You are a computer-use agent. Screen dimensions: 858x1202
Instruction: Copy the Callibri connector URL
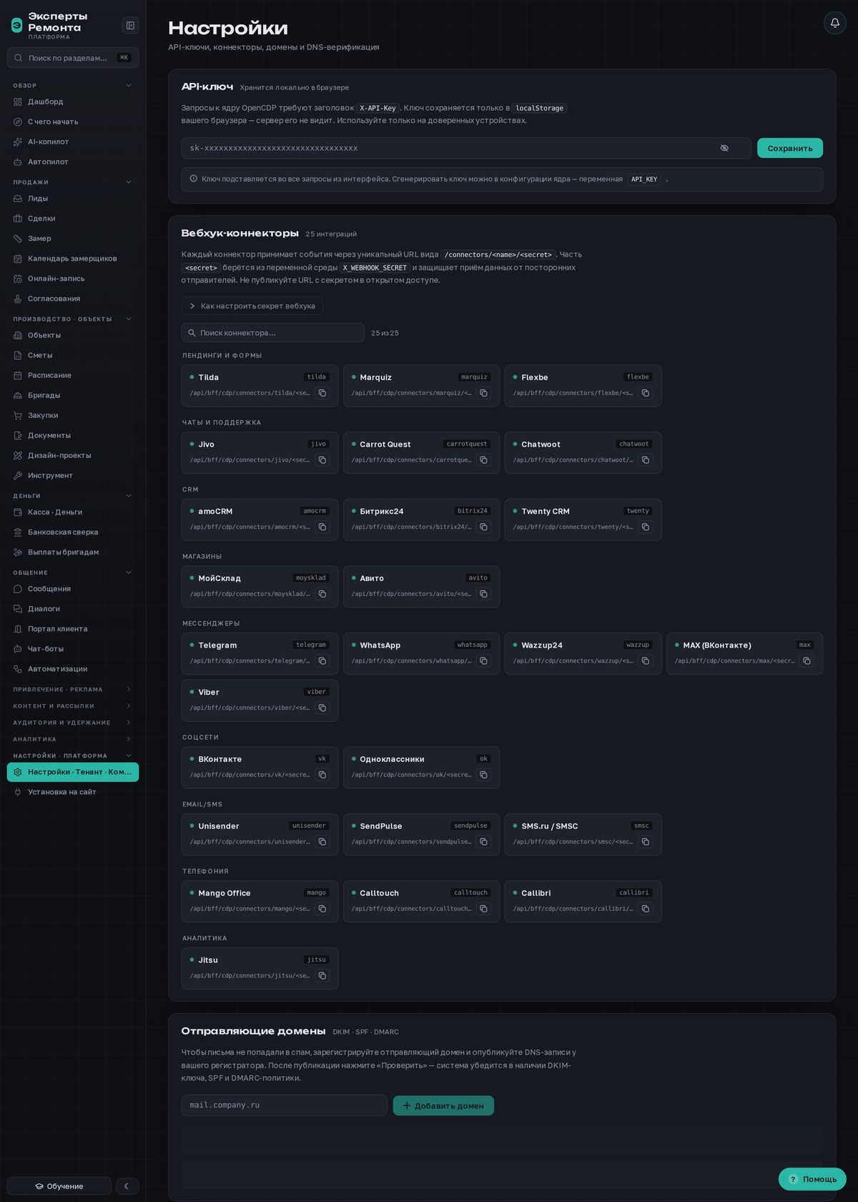[646, 909]
